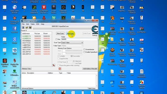Toggle the Writable checkbox
The width and height of the screenshot is (167, 94).
(x=58, y=56)
